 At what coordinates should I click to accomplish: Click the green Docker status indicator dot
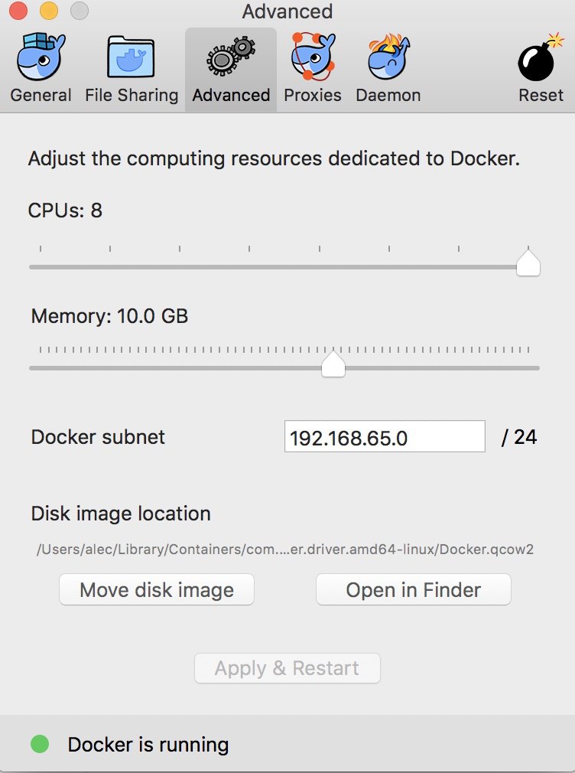tap(40, 744)
